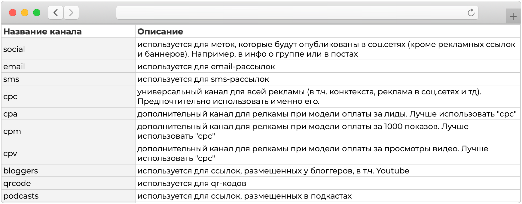
Task: Select the "cpm" channel name cell
Action: click(x=12, y=131)
